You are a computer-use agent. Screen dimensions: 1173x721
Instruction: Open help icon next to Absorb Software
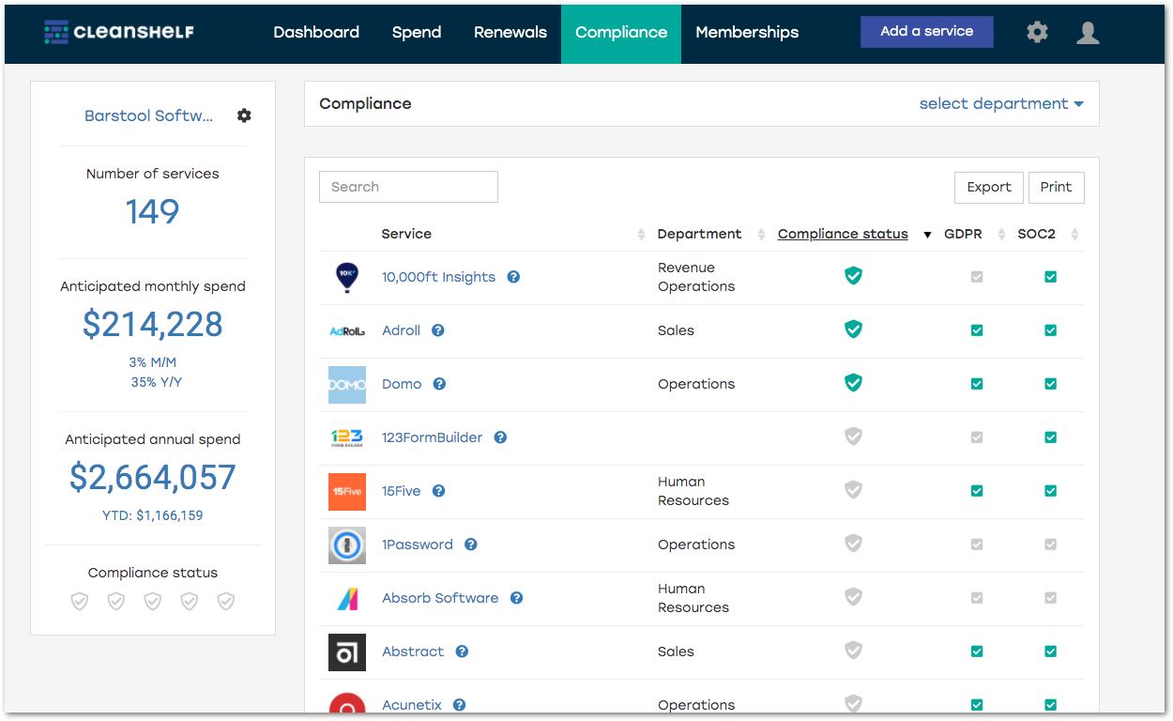[x=516, y=598]
